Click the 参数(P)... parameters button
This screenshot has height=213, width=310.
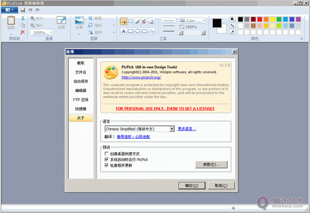click(211, 165)
